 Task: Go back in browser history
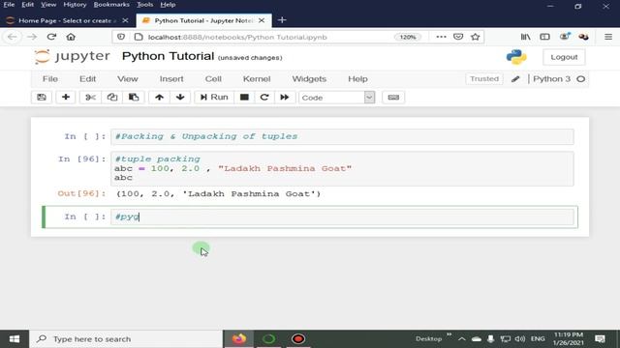pyautogui.click(x=13, y=37)
